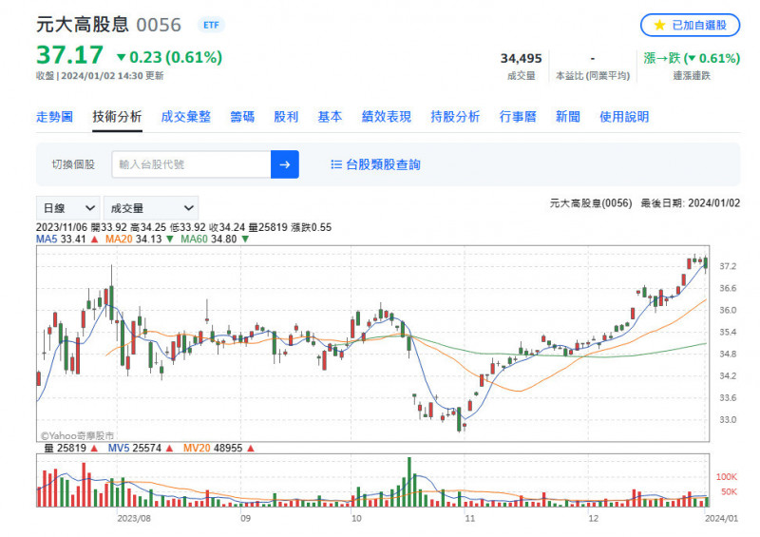Click the MV20 48955 volume legend
Viewport: 760px width, 537px height.
[x=218, y=448]
